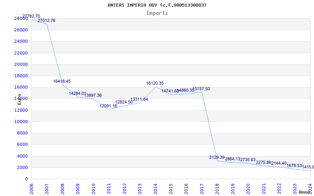Click x-axis year 2006

tap(31, 189)
